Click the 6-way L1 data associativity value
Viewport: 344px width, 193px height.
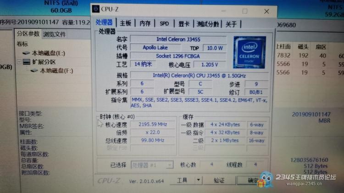coord(257,125)
